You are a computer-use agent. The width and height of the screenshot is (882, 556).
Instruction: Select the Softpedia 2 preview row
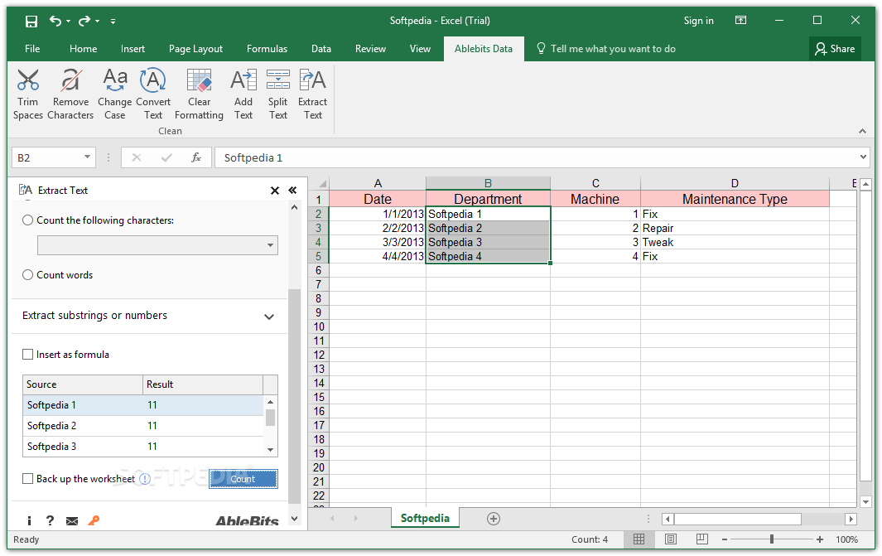[x=143, y=425]
